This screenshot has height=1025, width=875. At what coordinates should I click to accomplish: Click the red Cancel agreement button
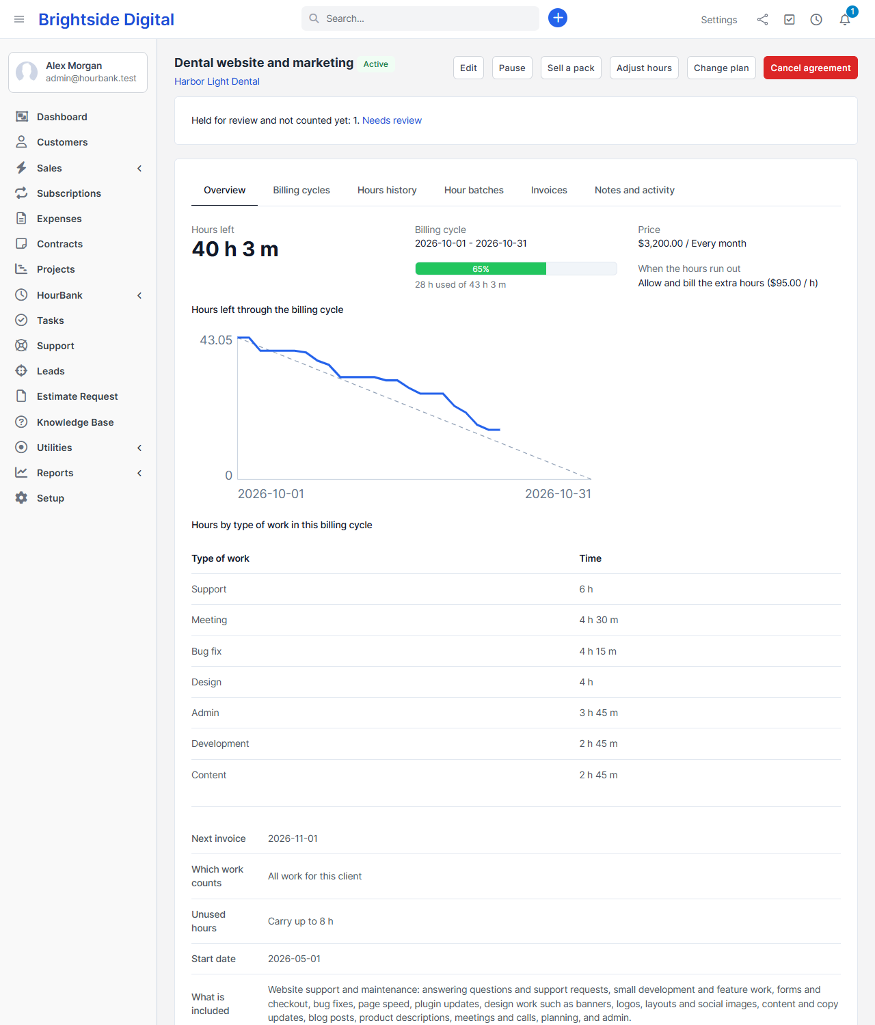click(x=811, y=68)
